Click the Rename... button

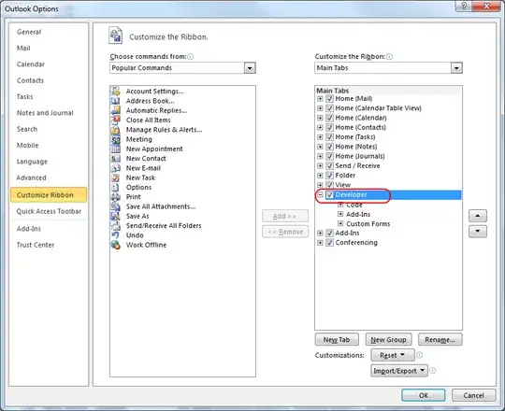[440, 340]
